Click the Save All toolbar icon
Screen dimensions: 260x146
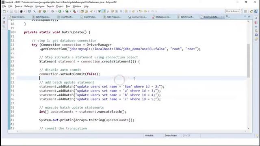(x=16, y=11)
